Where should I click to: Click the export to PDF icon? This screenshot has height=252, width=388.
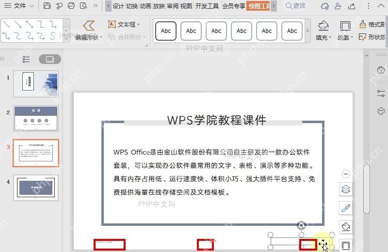pos(59,5)
